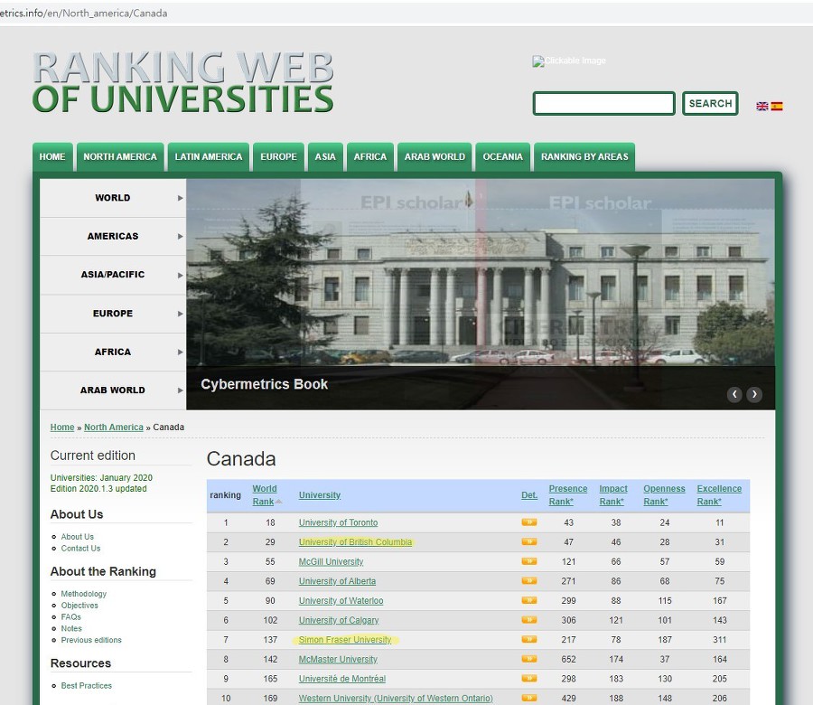Open the EUROPE tab in top navigation

point(278,156)
